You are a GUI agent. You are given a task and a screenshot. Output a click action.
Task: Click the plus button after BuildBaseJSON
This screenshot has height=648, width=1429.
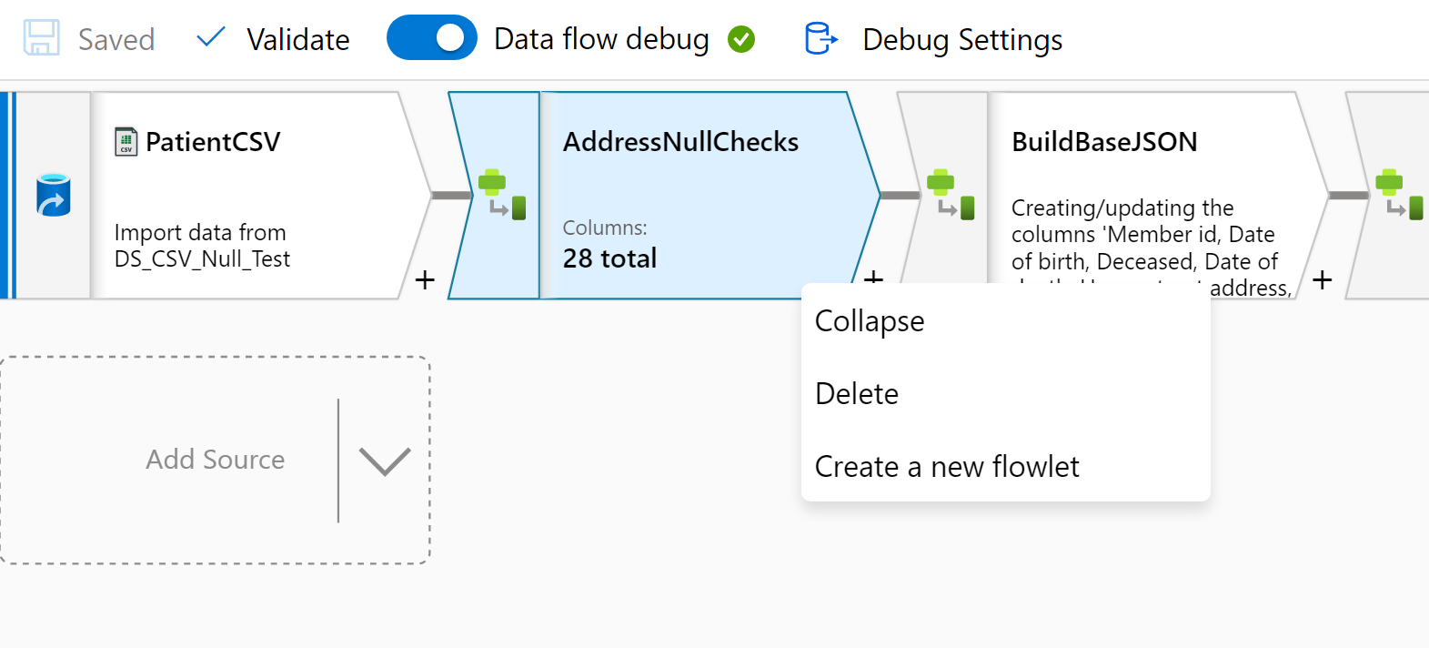[x=1323, y=279]
